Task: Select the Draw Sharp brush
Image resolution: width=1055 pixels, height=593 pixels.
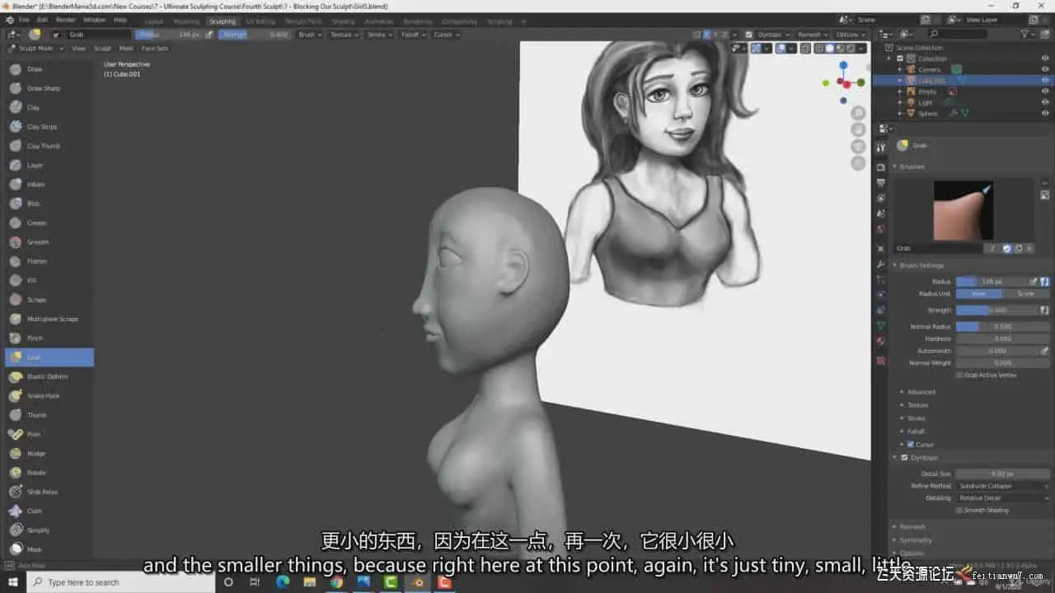Action: click(x=43, y=88)
